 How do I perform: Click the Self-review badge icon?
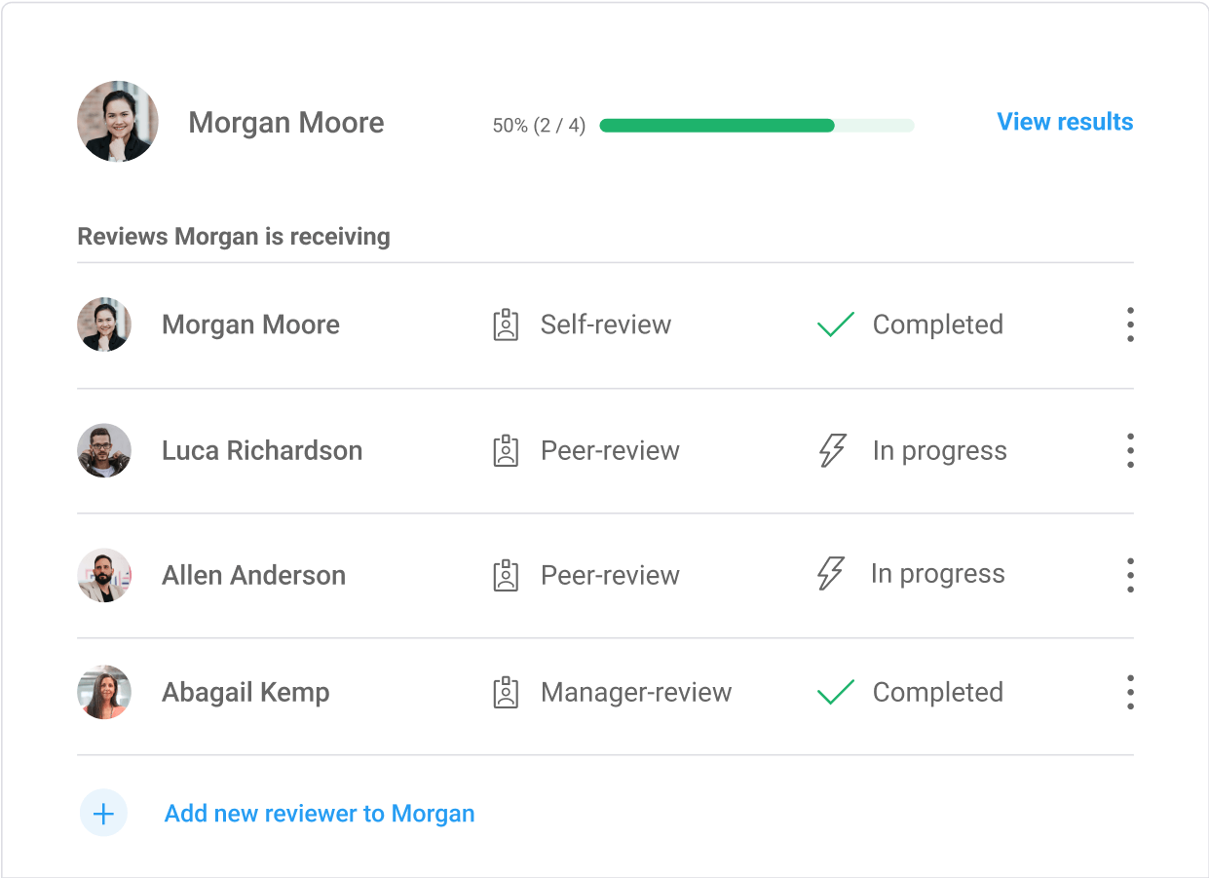506,324
